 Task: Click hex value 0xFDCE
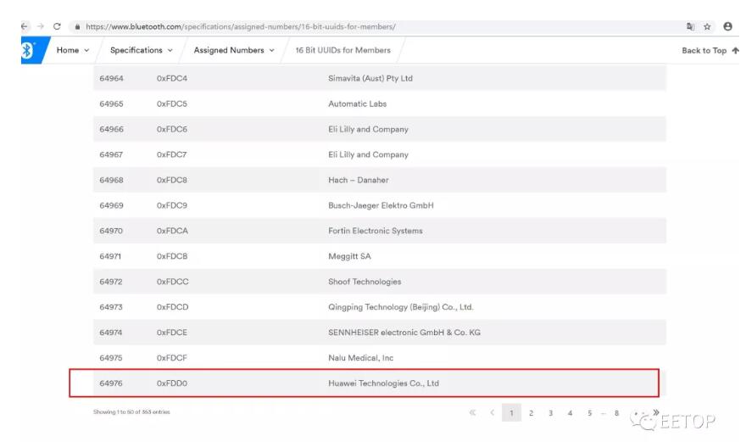(x=172, y=333)
